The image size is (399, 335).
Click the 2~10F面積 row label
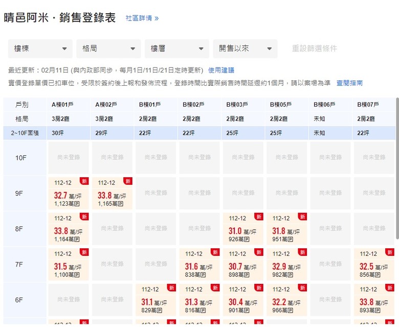25,133
